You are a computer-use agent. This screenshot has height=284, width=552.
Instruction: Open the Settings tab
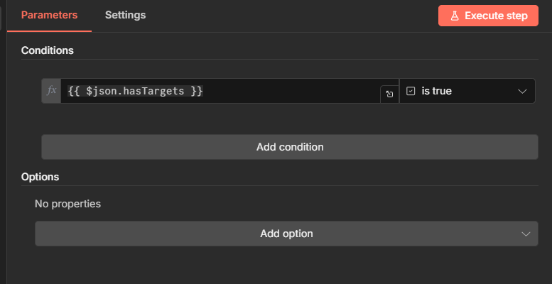coord(125,15)
